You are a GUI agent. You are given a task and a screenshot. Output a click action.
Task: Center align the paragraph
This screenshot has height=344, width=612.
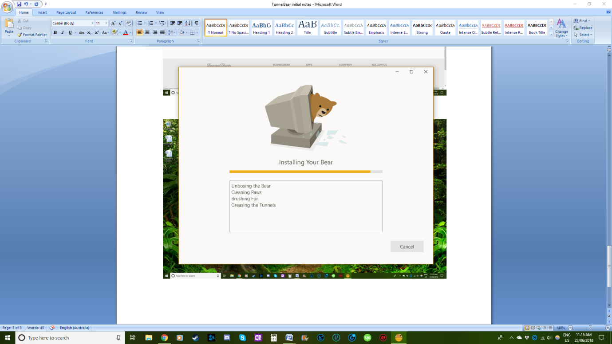pyautogui.click(x=147, y=32)
